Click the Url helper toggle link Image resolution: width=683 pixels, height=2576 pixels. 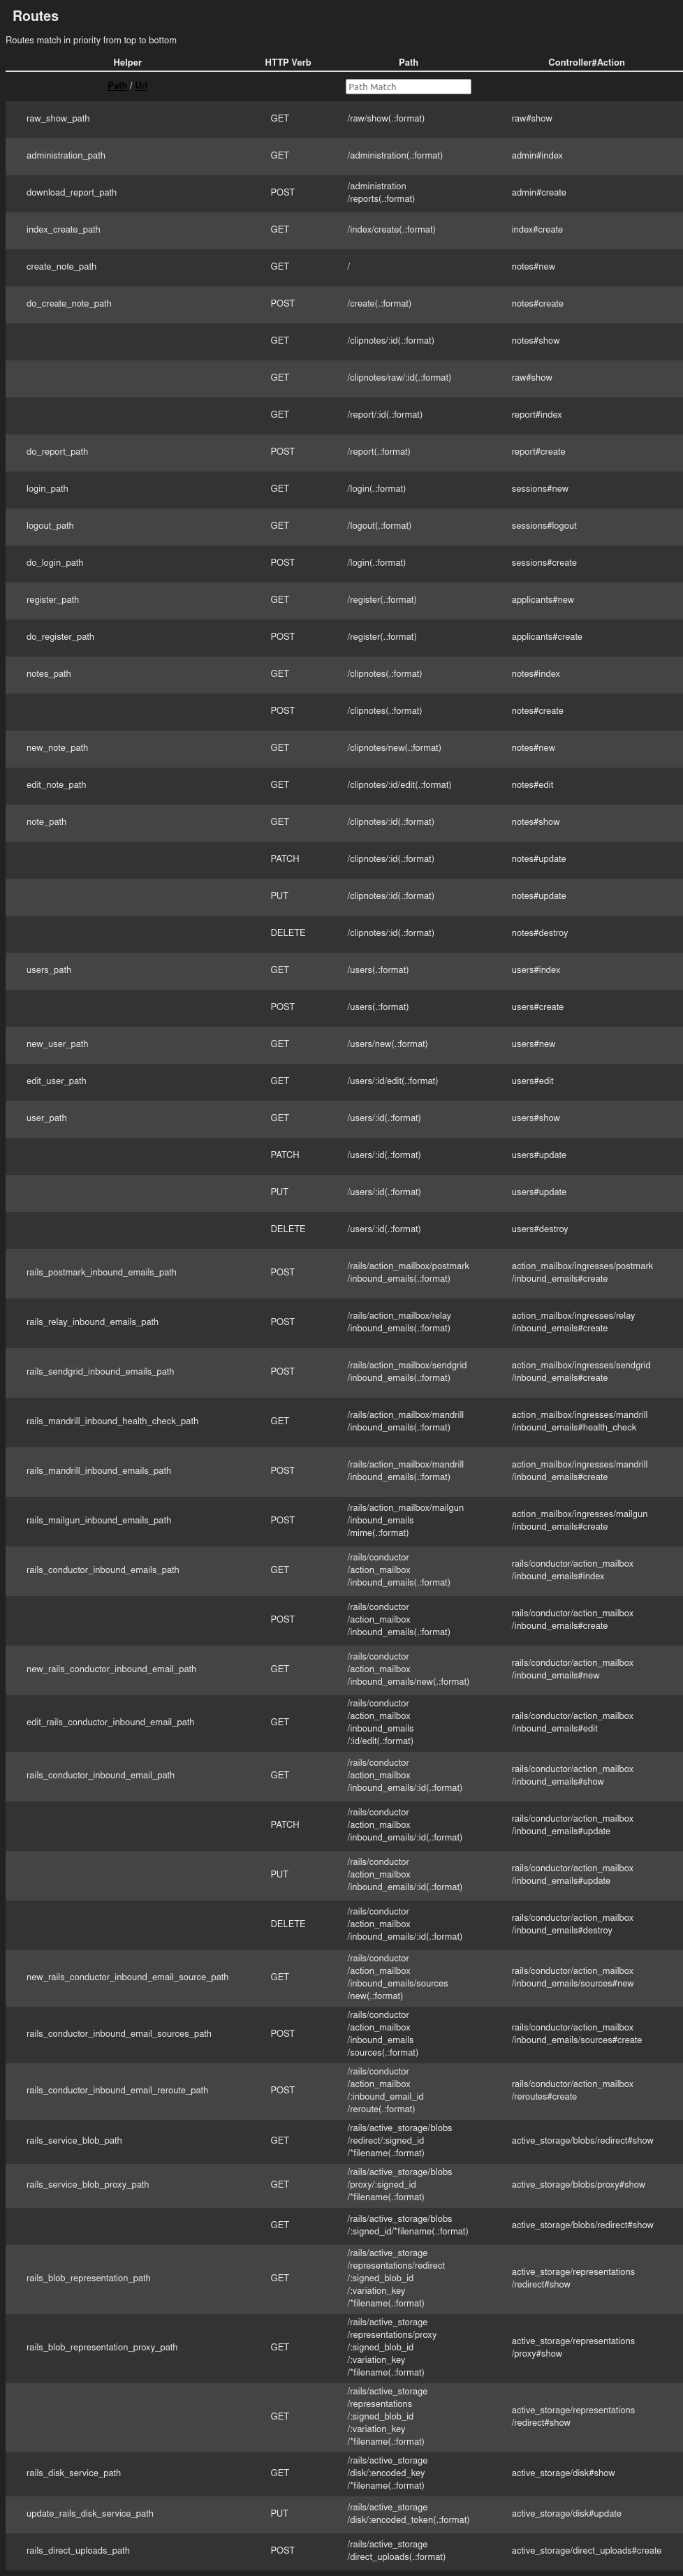pos(141,86)
